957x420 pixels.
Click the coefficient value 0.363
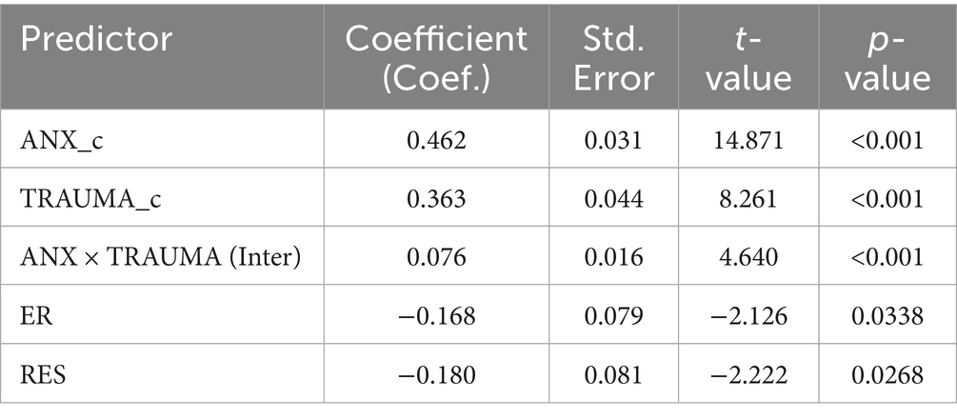[x=436, y=201]
